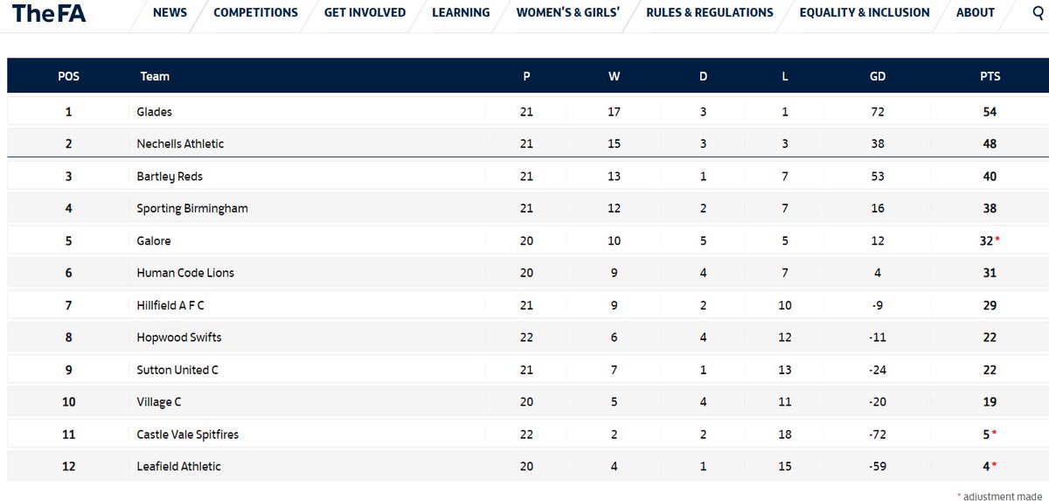This screenshot has height=501, width=1049.
Task: Select the Galore team name
Action: pyautogui.click(x=154, y=240)
